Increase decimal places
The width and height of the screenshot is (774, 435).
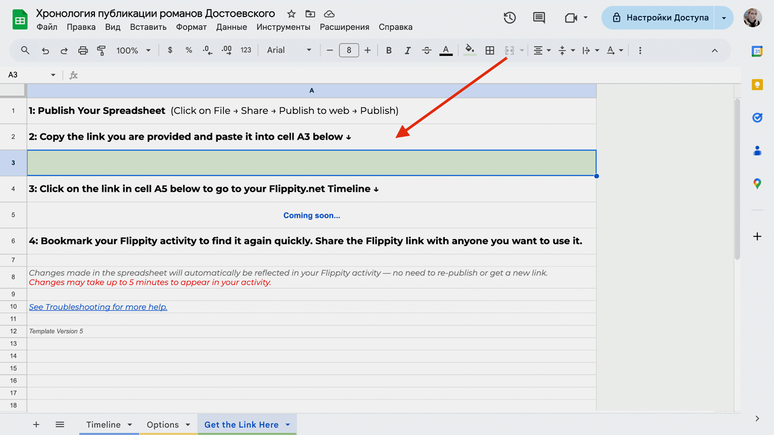pos(227,50)
